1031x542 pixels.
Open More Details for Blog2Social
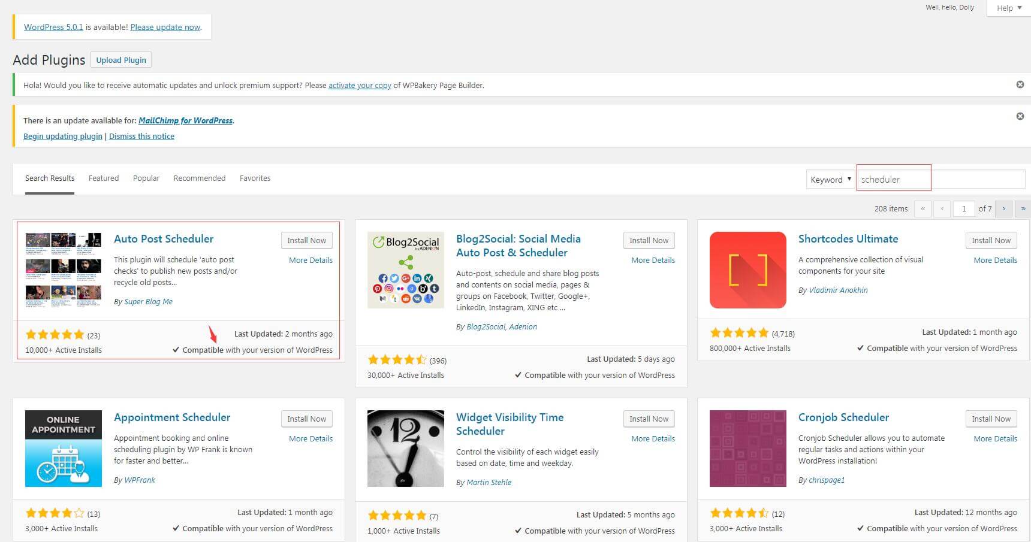click(653, 260)
